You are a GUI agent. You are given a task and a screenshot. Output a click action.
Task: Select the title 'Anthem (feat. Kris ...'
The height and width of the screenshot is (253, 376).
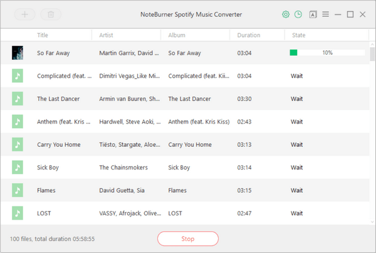coord(63,122)
